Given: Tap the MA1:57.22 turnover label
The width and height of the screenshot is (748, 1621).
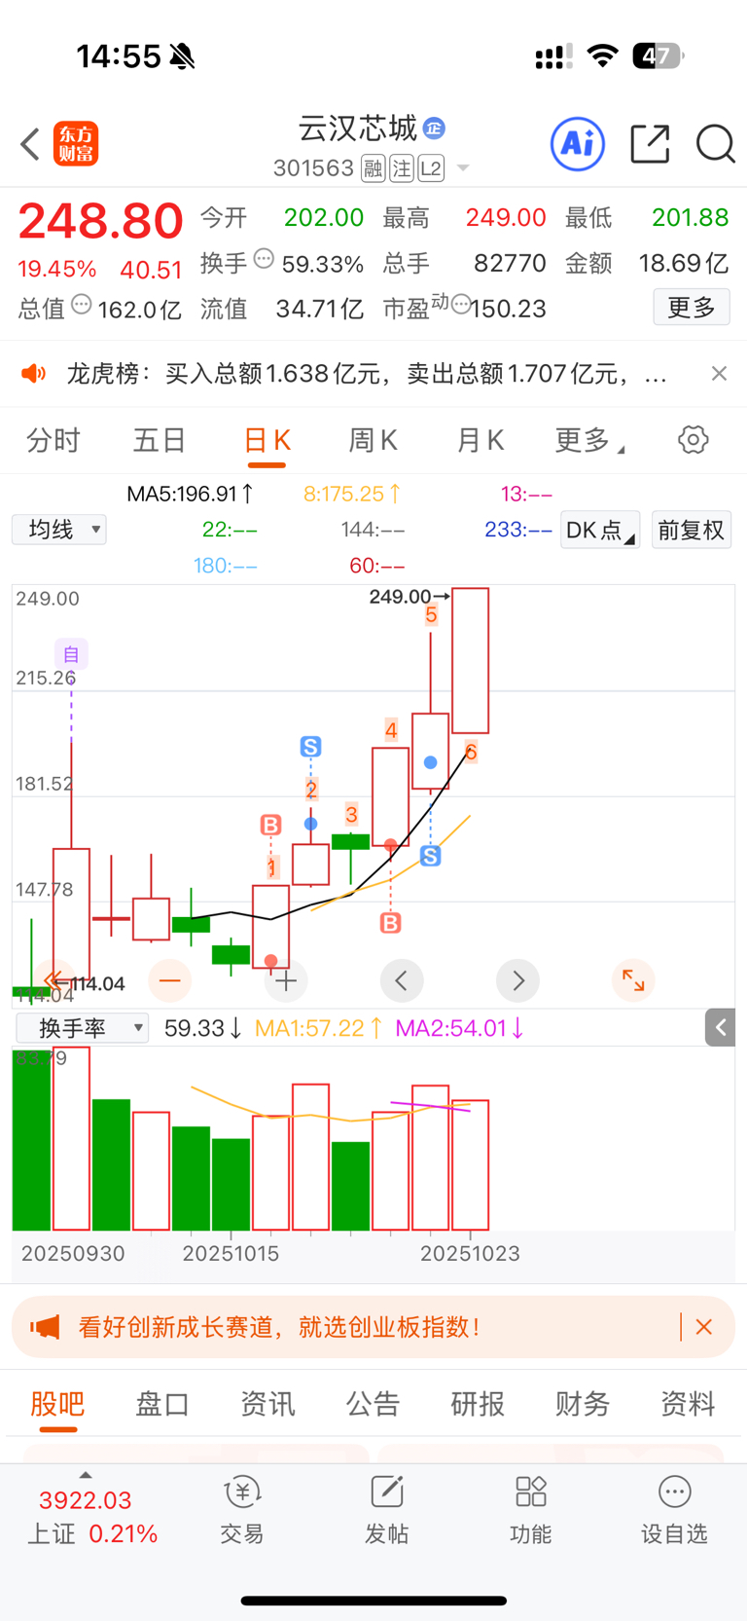Looking at the screenshot, I should click(x=318, y=1028).
